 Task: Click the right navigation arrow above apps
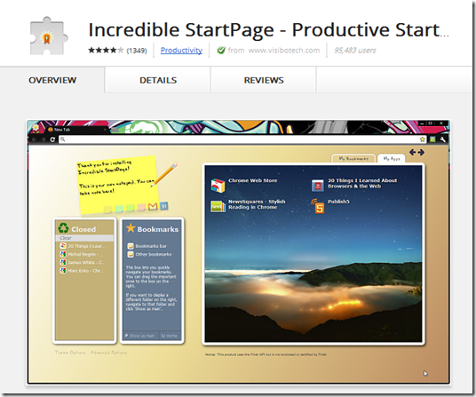pos(421,153)
